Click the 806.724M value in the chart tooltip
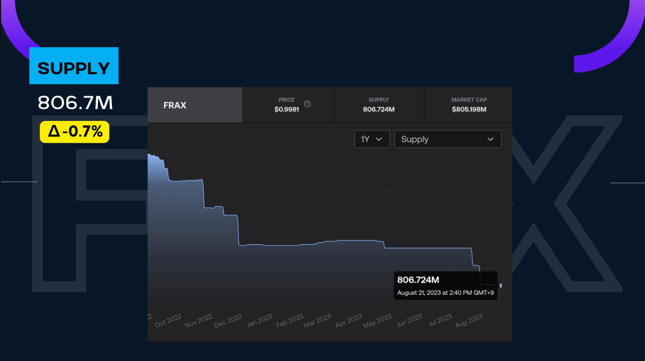The image size is (645, 361). coord(418,280)
